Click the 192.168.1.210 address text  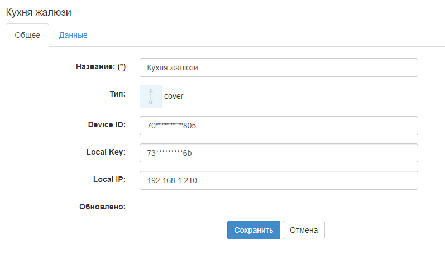tap(171, 181)
